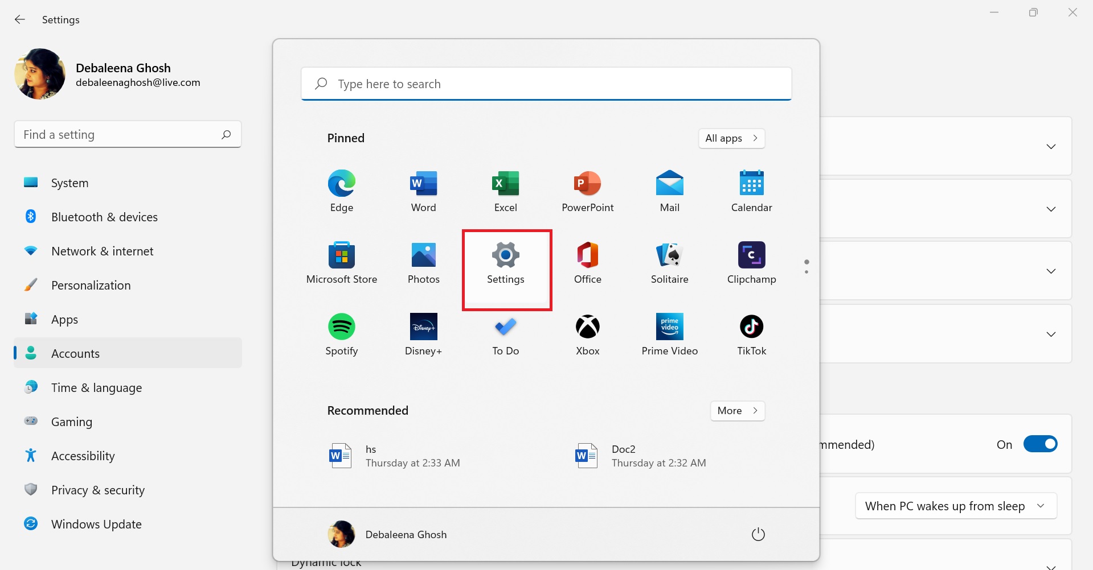Go to Gaming settings
The image size is (1093, 570).
coord(128,422)
